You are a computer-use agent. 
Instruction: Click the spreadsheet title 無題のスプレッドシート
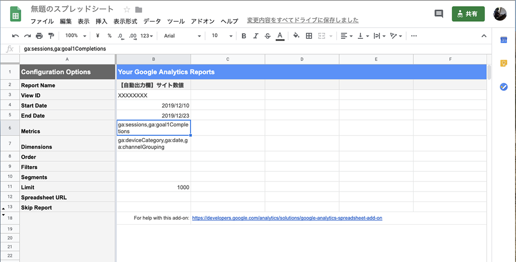(72, 9)
